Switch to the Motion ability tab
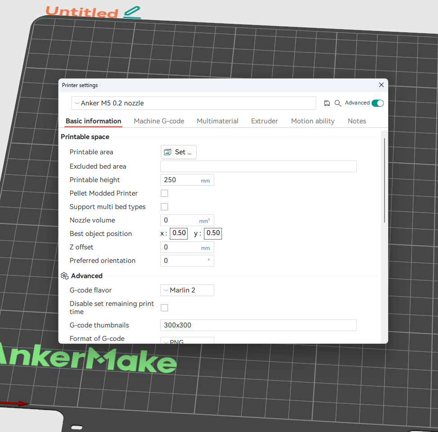438x432 pixels. 313,121
